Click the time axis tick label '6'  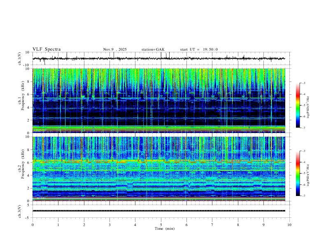pos(186,225)
